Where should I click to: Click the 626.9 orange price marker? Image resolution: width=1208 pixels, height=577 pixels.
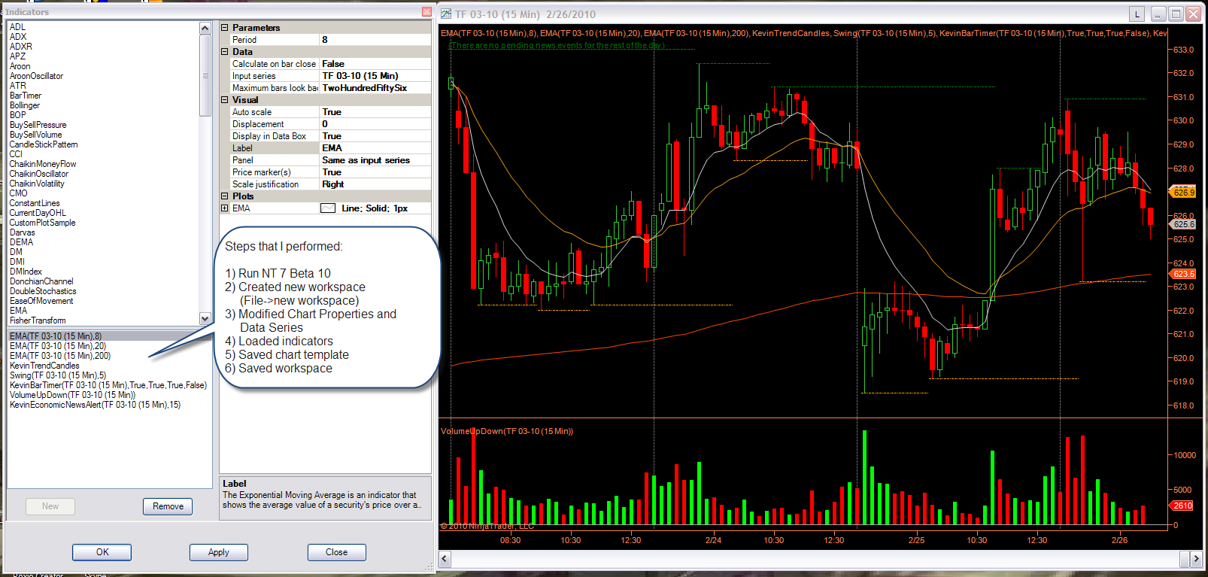1184,193
